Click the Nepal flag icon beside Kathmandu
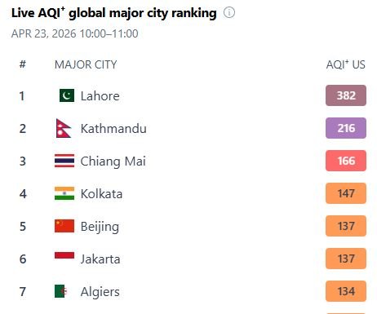The image size is (377, 314). [x=63, y=128]
